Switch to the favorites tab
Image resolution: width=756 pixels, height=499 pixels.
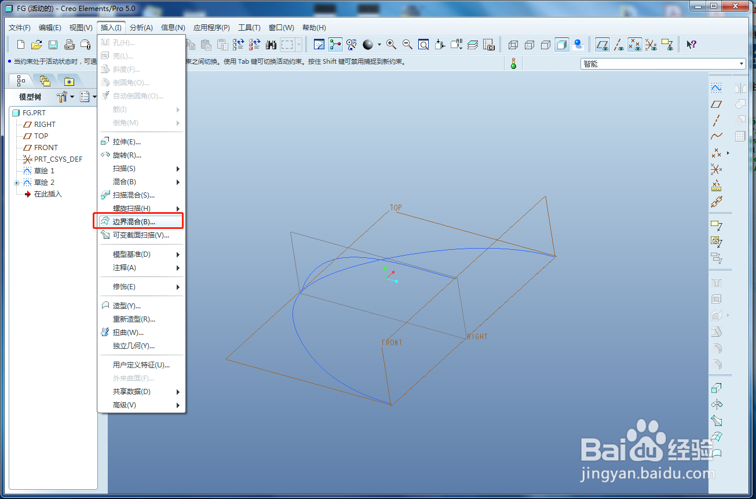coord(69,81)
